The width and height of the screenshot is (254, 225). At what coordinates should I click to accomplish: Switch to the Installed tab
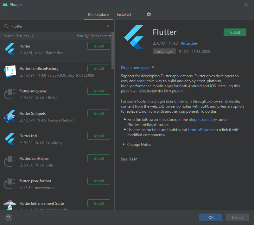click(x=124, y=15)
